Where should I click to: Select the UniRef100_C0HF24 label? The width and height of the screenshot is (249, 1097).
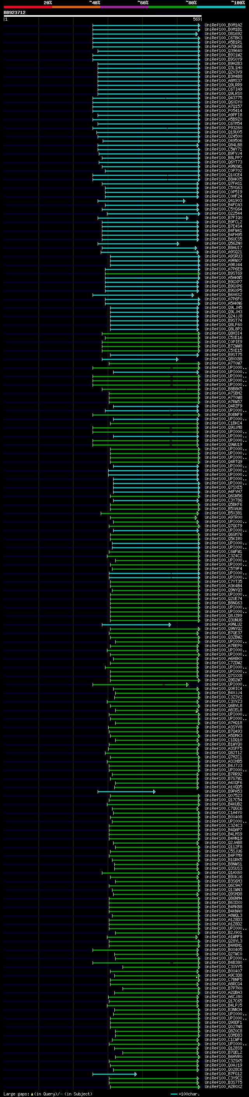point(223,196)
